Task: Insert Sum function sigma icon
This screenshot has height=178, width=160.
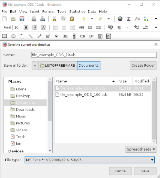Action: coord(129,19)
